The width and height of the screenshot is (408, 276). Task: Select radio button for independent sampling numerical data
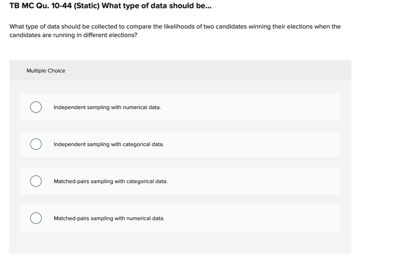point(36,107)
